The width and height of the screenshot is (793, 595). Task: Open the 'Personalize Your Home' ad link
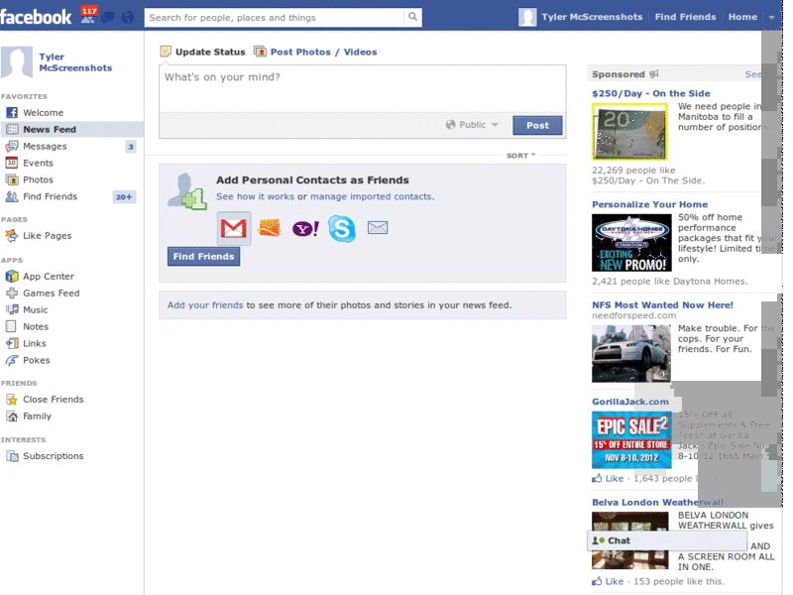coord(649,204)
